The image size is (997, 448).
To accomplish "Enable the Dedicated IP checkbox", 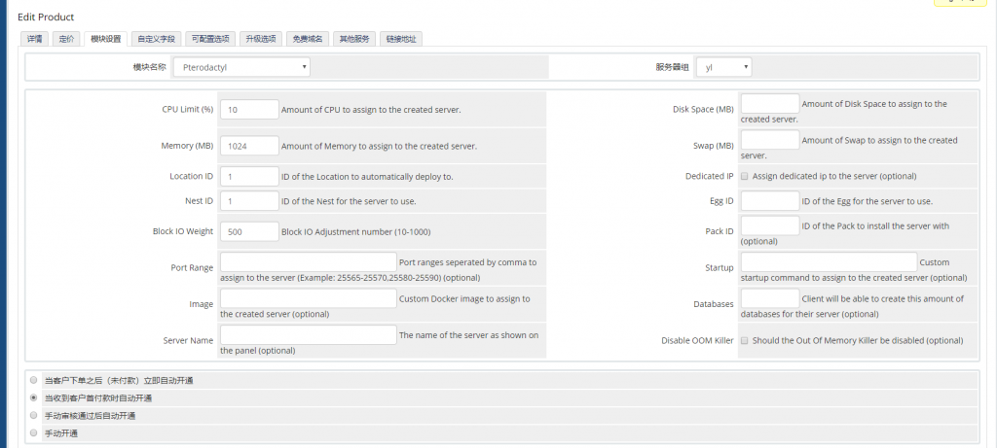I will (745, 176).
